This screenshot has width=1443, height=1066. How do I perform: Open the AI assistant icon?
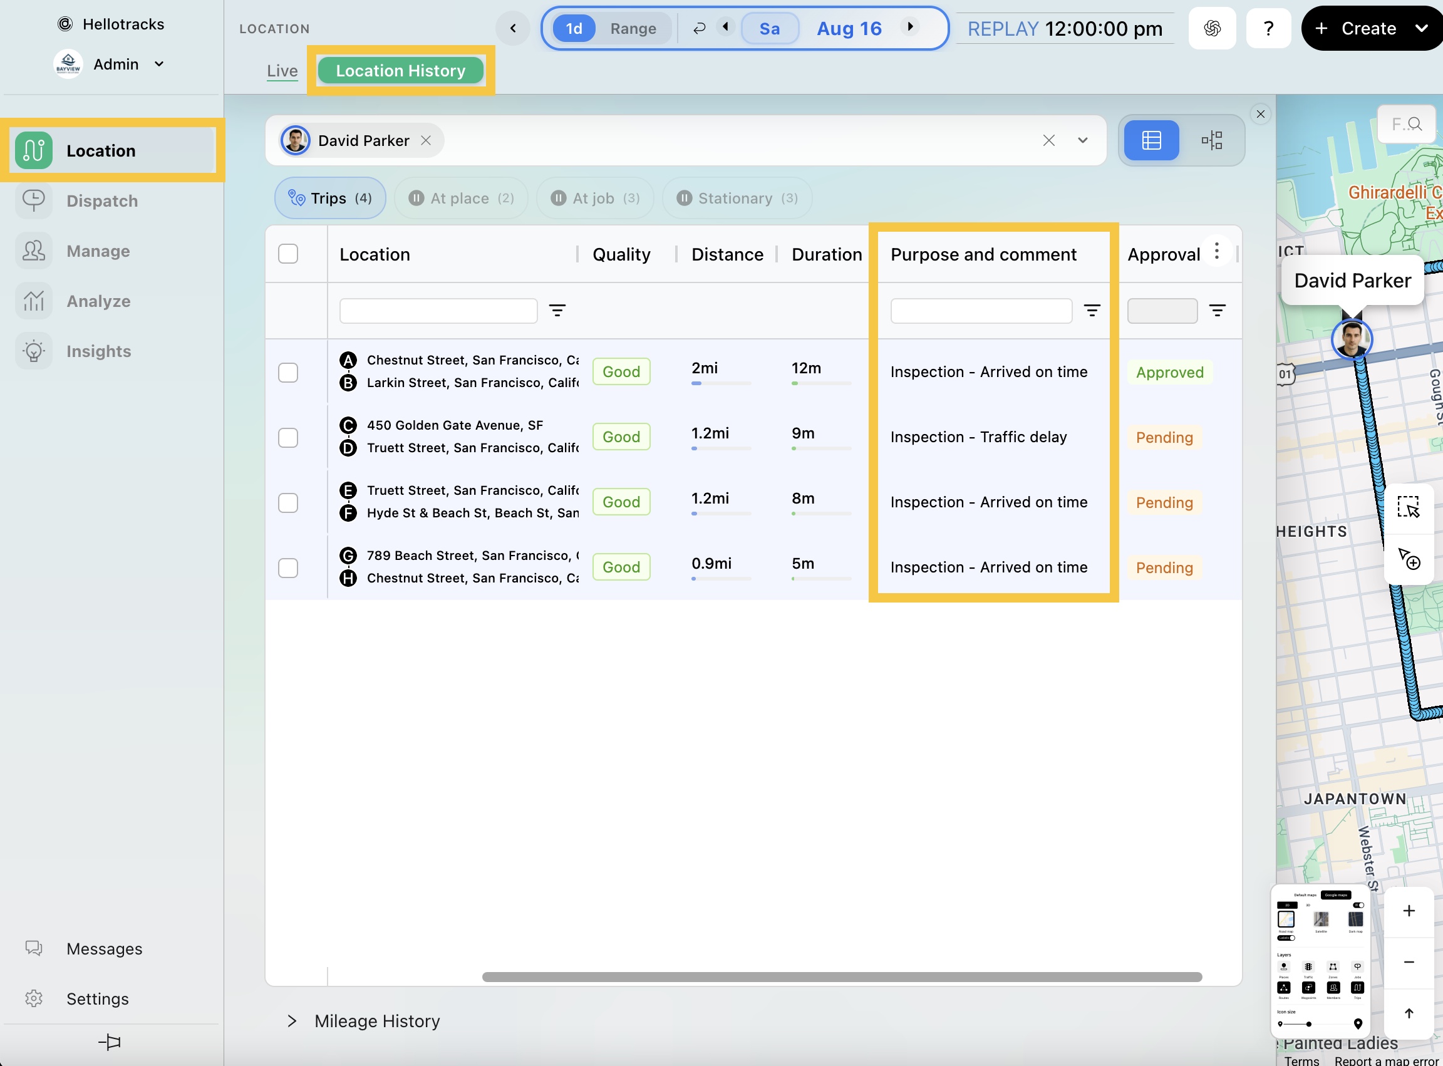pyautogui.click(x=1211, y=28)
